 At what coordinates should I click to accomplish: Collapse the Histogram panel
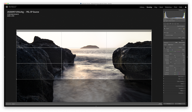point(185,10)
